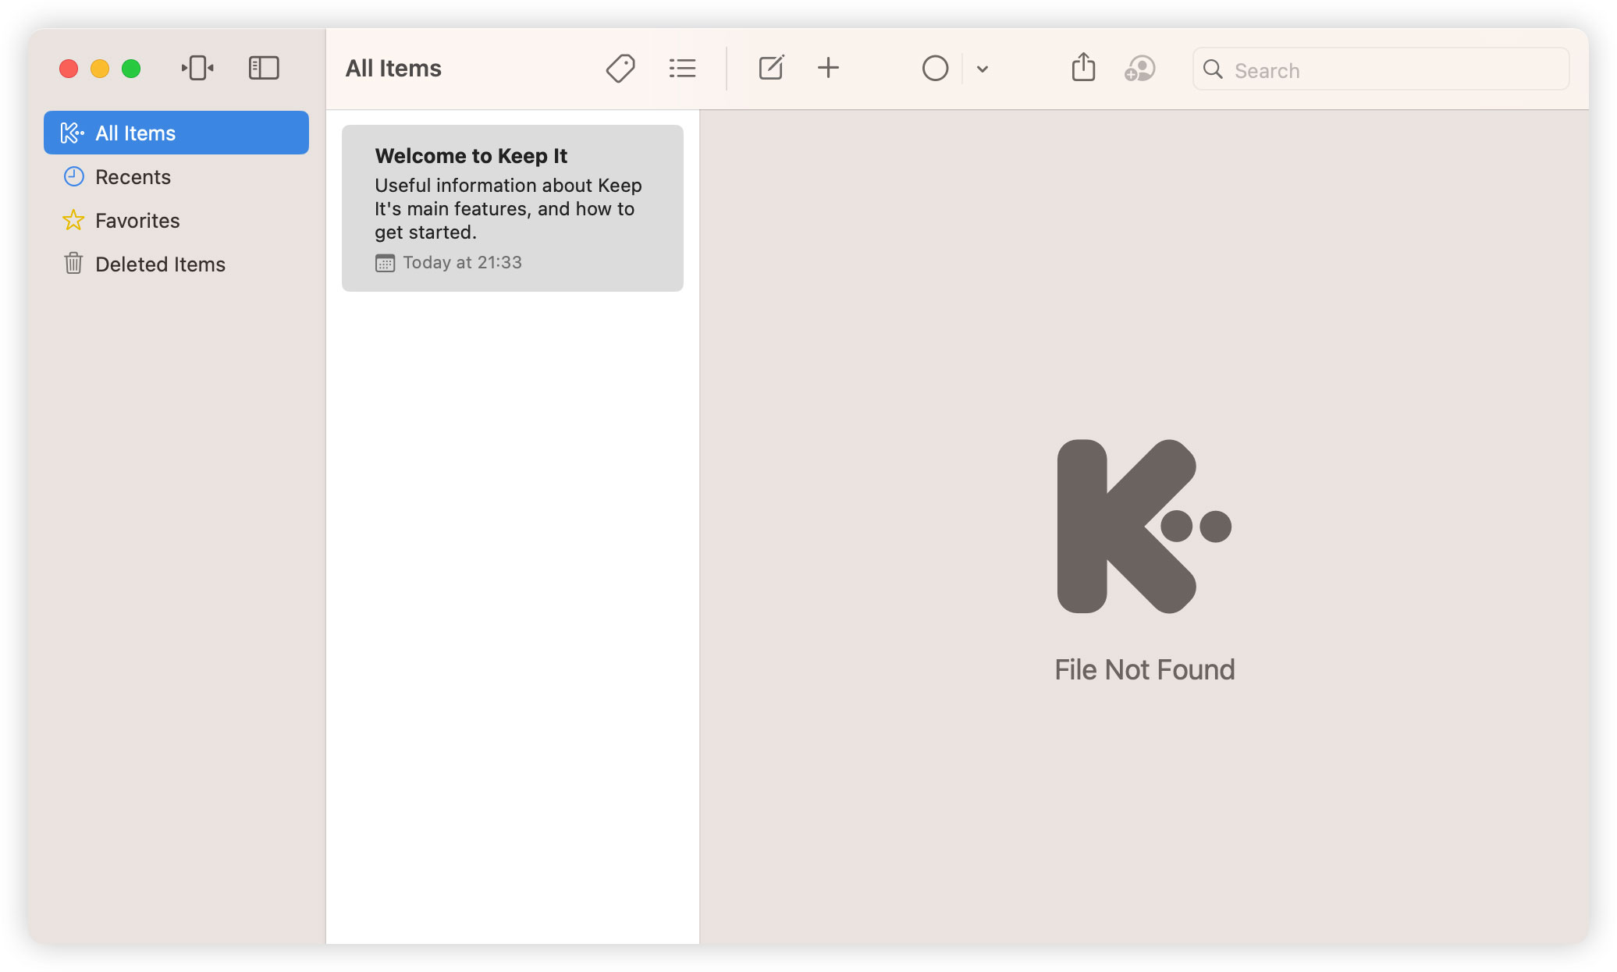
Task: Zoom the window with green button
Action: [x=131, y=69]
